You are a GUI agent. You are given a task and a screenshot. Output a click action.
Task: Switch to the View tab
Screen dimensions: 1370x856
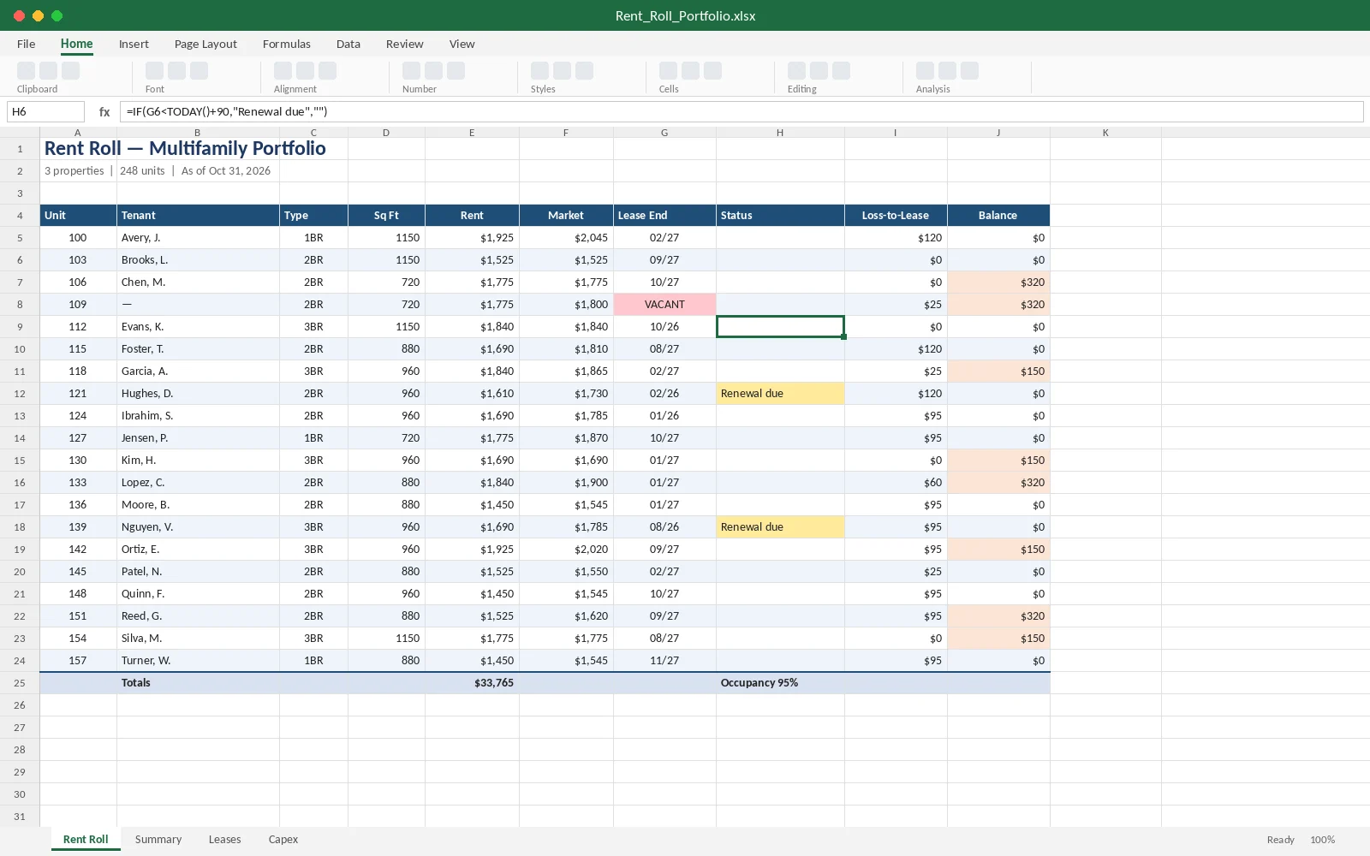pyautogui.click(x=462, y=44)
